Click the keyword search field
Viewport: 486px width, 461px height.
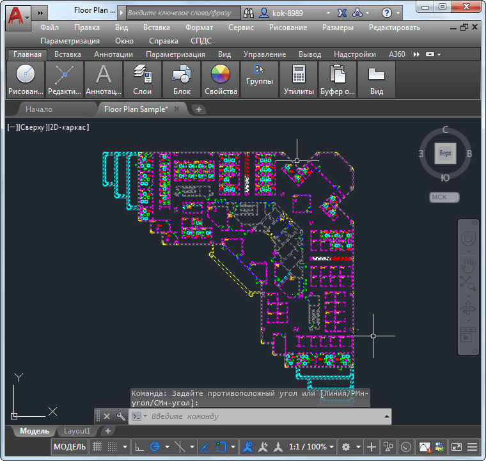(x=183, y=13)
